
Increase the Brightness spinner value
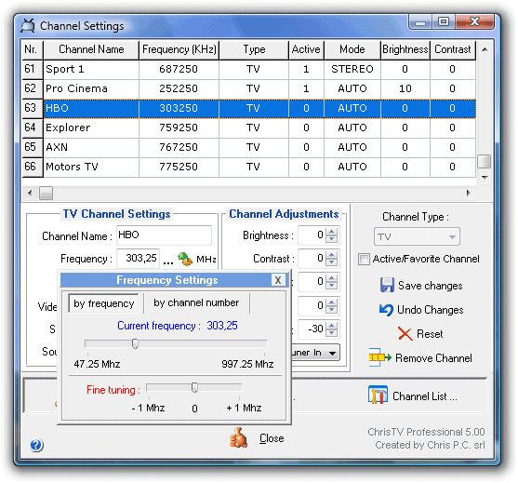pos(332,232)
